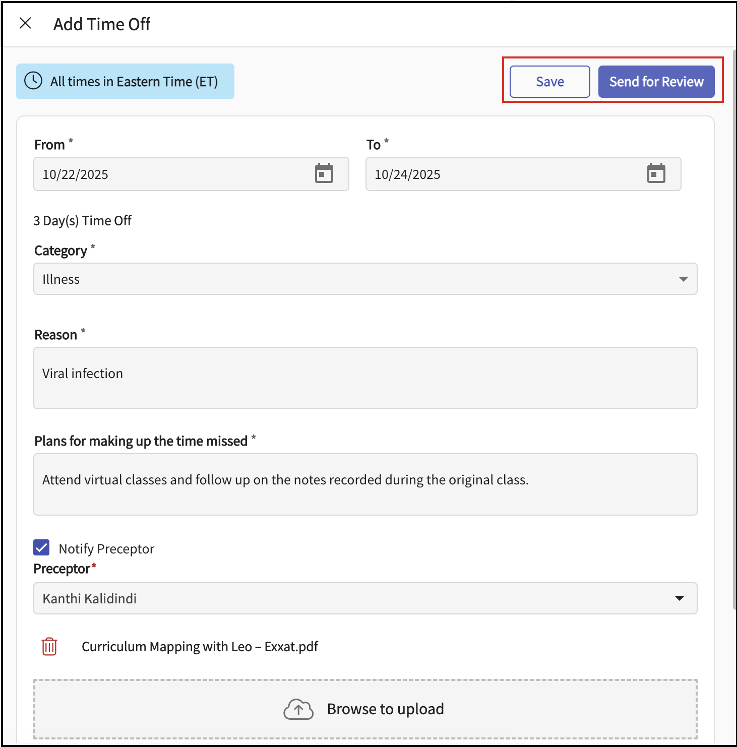
Task: Open the To date calendar picker
Action: [x=656, y=173]
